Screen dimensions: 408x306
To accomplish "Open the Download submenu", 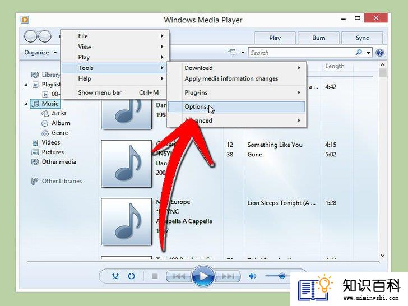I will [237, 68].
